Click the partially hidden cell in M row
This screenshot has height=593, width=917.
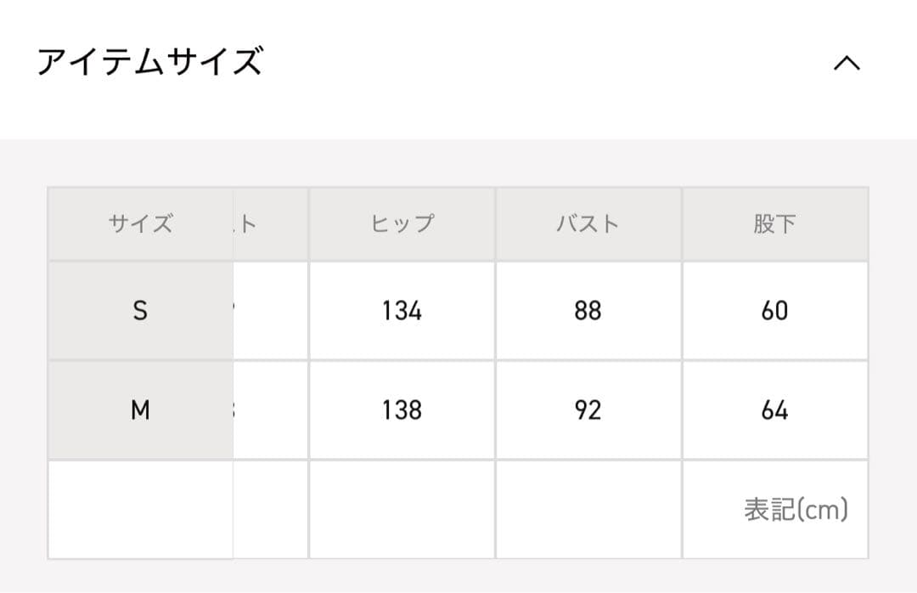(x=270, y=410)
